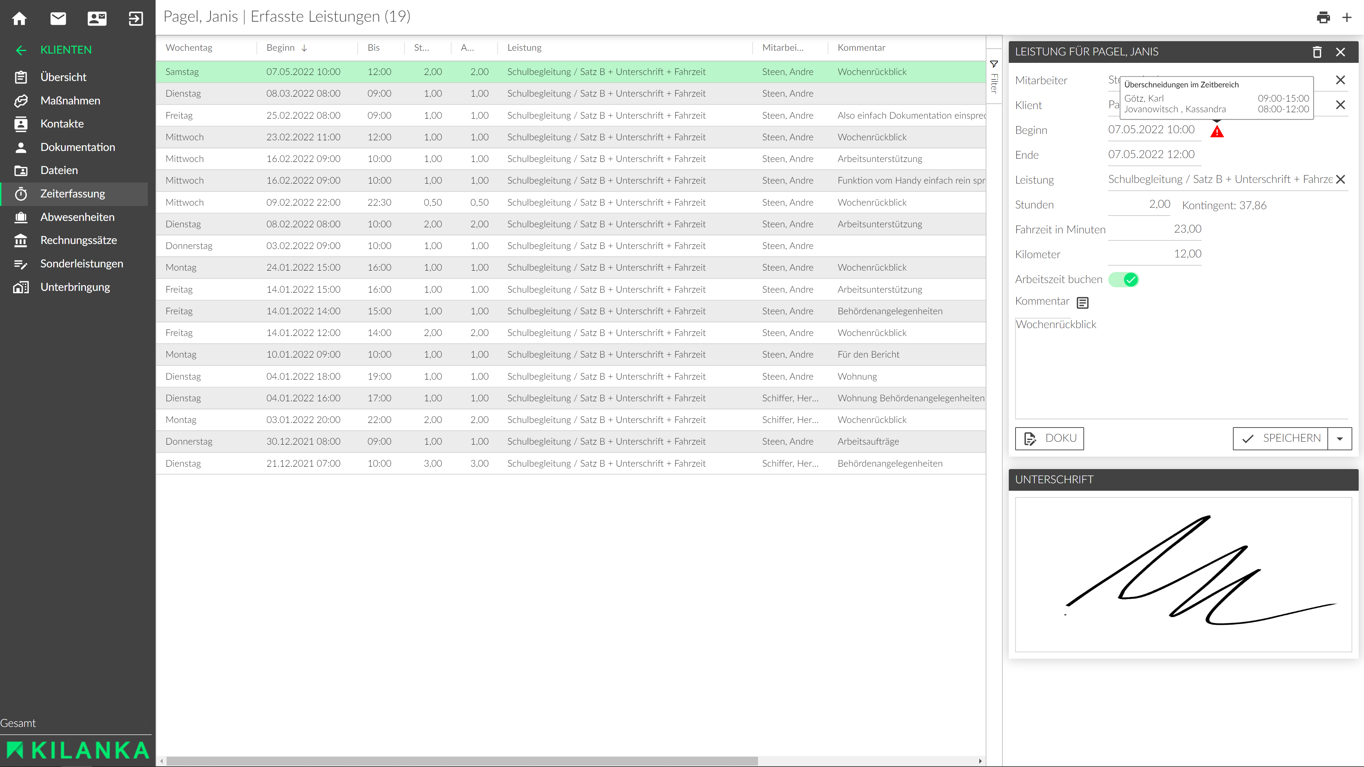Open the mail envelope icon
This screenshot has height=767, width=1364.
pyautogui.click(x=58, y=18)
